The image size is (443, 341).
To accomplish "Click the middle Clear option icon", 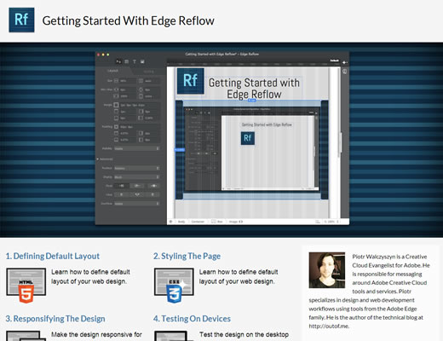I will coord(137,194).
